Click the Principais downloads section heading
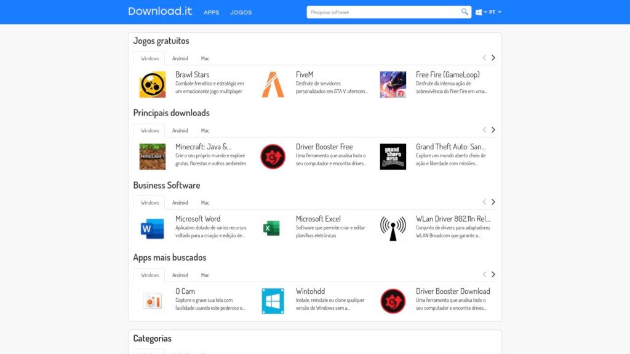Viewport: 630px width, 354px height. point(171,113)
